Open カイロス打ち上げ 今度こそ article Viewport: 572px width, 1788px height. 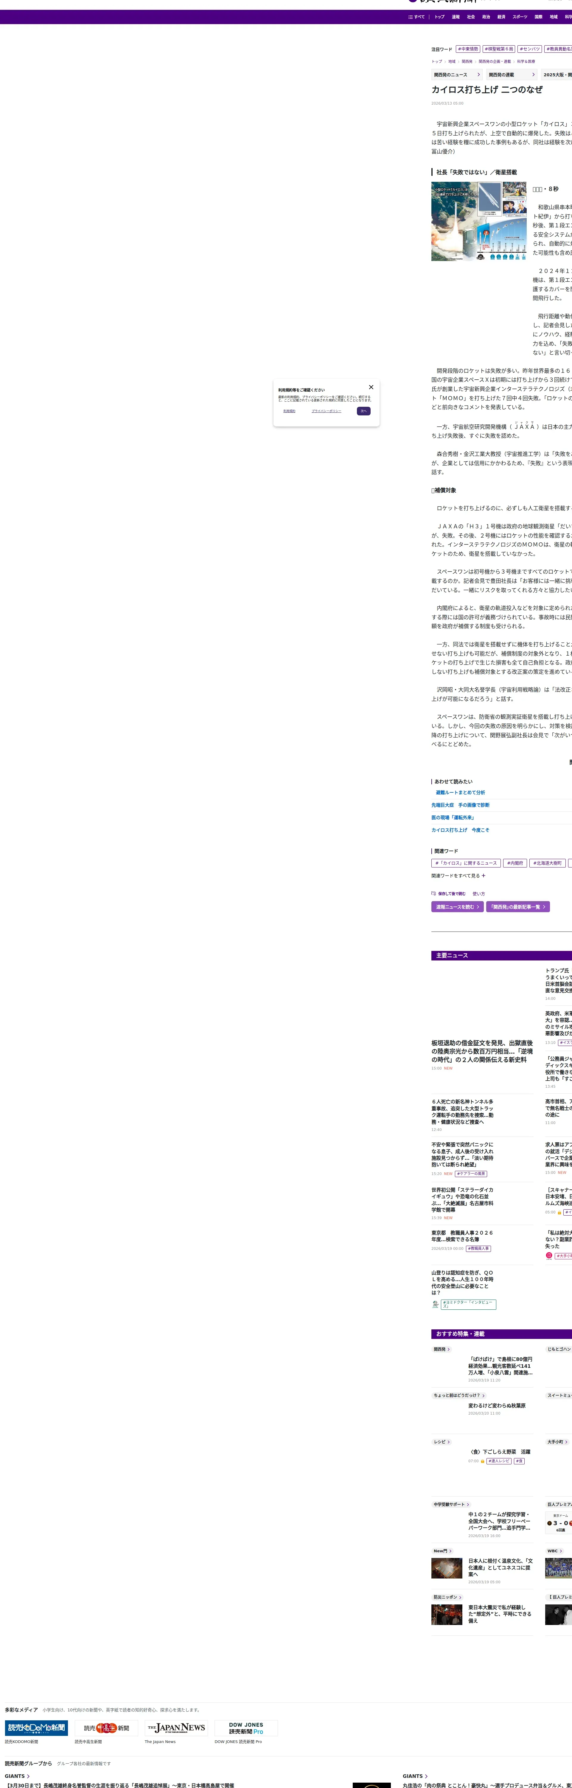[460, 830]
